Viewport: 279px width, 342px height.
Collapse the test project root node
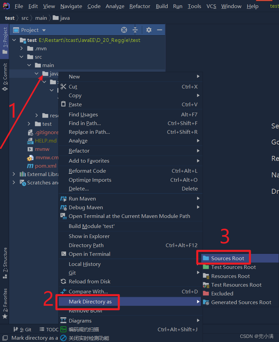14,40
